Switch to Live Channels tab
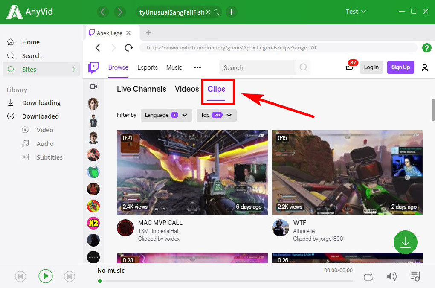This screenshot has width=435, height=288. pyautogui.click(x=142, y=89)
